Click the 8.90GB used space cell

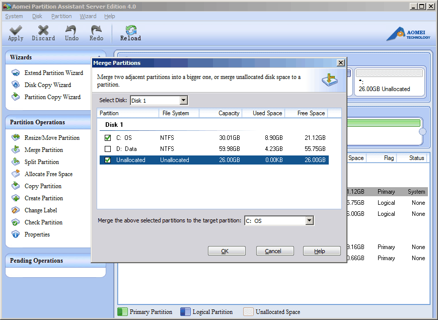tap(274, 138)
